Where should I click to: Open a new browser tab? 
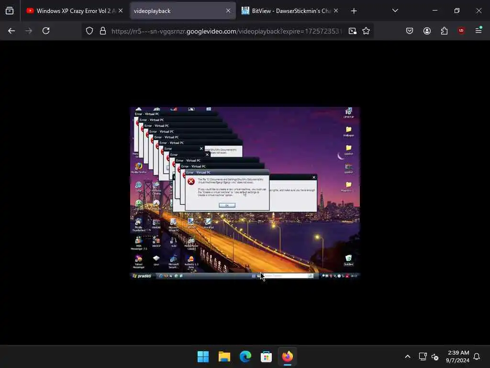[x=354, y=11]
